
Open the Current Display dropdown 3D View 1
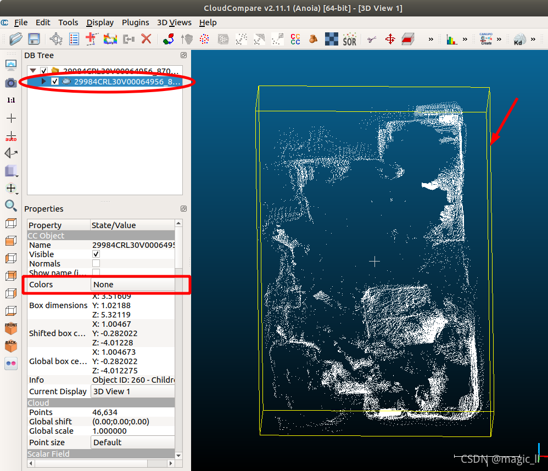coord(133,391)
